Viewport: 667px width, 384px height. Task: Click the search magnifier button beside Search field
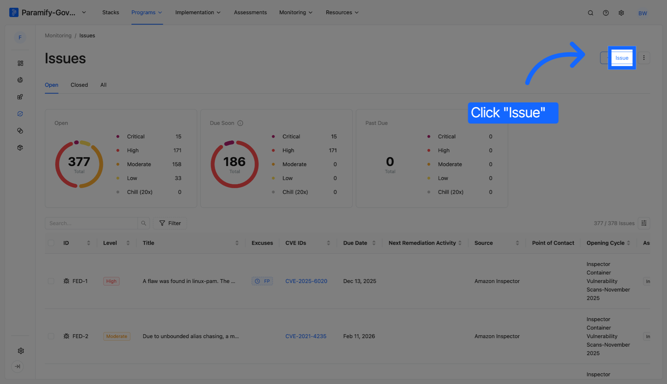point(144,223)
